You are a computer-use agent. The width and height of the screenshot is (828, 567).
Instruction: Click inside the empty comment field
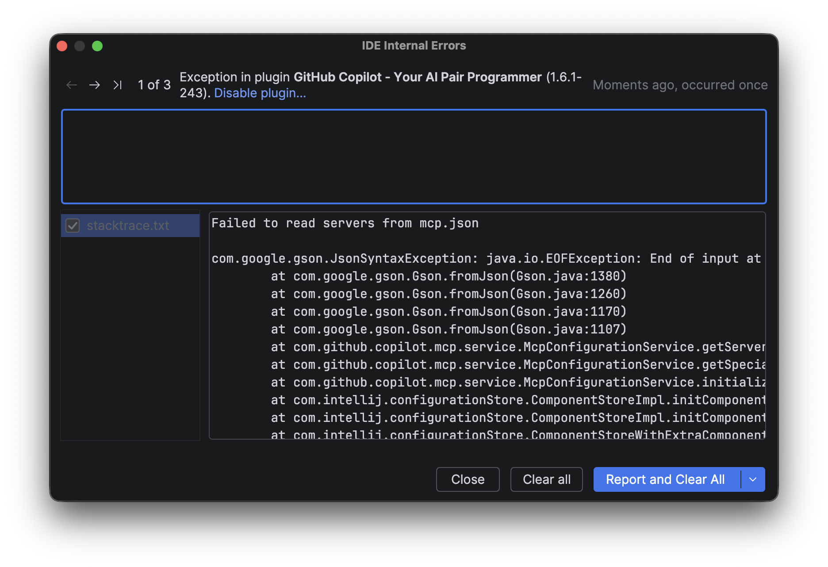[x=414, y=157]
